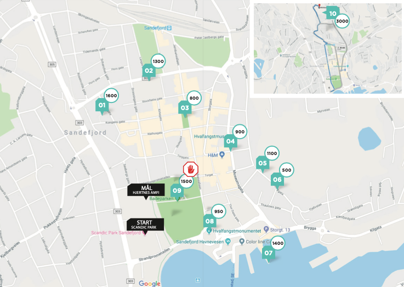Click checkpoint marker 01

[102, 105]
